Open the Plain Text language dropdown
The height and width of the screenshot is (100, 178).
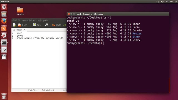34,90
